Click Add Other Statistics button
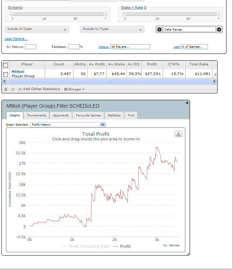Screen dimensions: 233x270 tap(39, 89)
